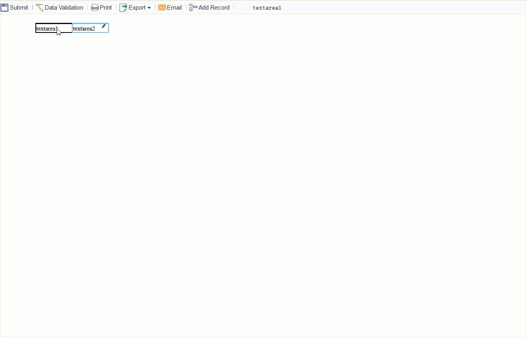Click the textarea1 field name indicator
The image size is (526, 337).
pyautogui.click(x=267, y=8)
